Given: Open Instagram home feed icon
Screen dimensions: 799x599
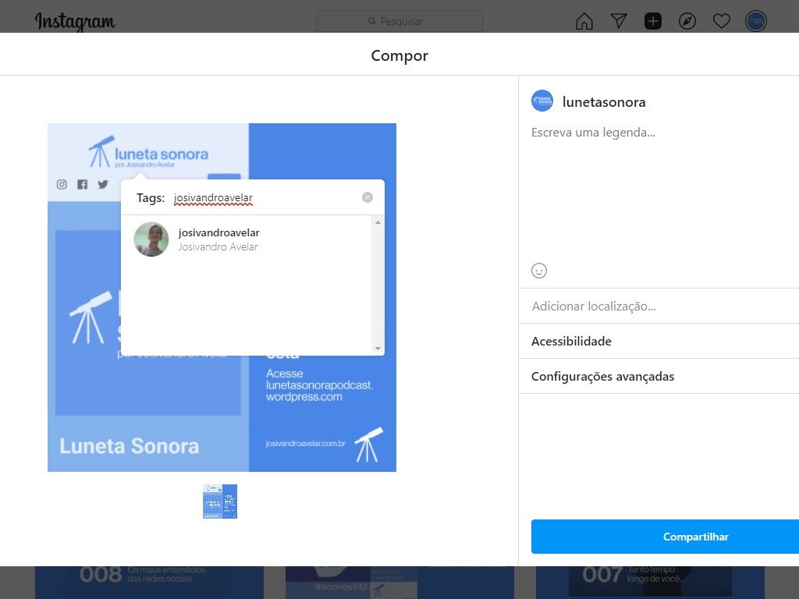Looking at the screenshot, I should (584, 21).
